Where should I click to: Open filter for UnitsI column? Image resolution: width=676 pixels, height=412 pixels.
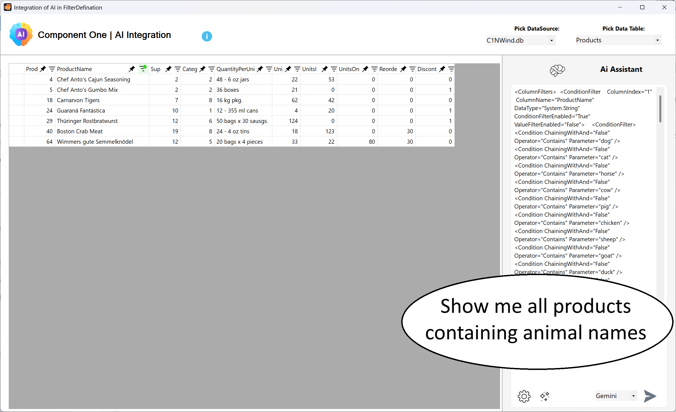point(334,69)
